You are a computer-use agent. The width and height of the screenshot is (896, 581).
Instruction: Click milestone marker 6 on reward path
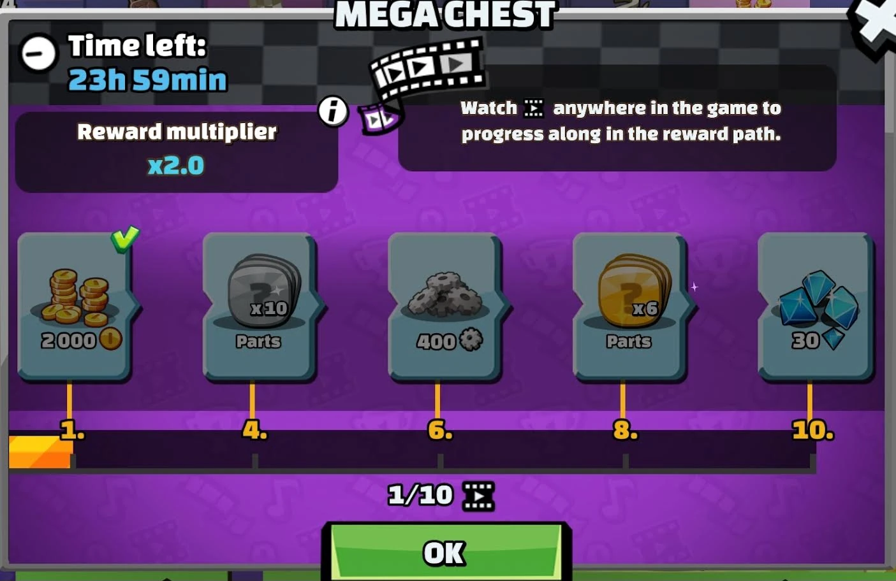(440, 430)
